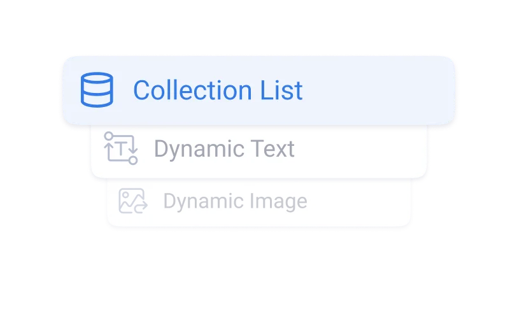Click the Dynamic Image icon
This screenshot has width=517, height=328.
click(133, 201)
